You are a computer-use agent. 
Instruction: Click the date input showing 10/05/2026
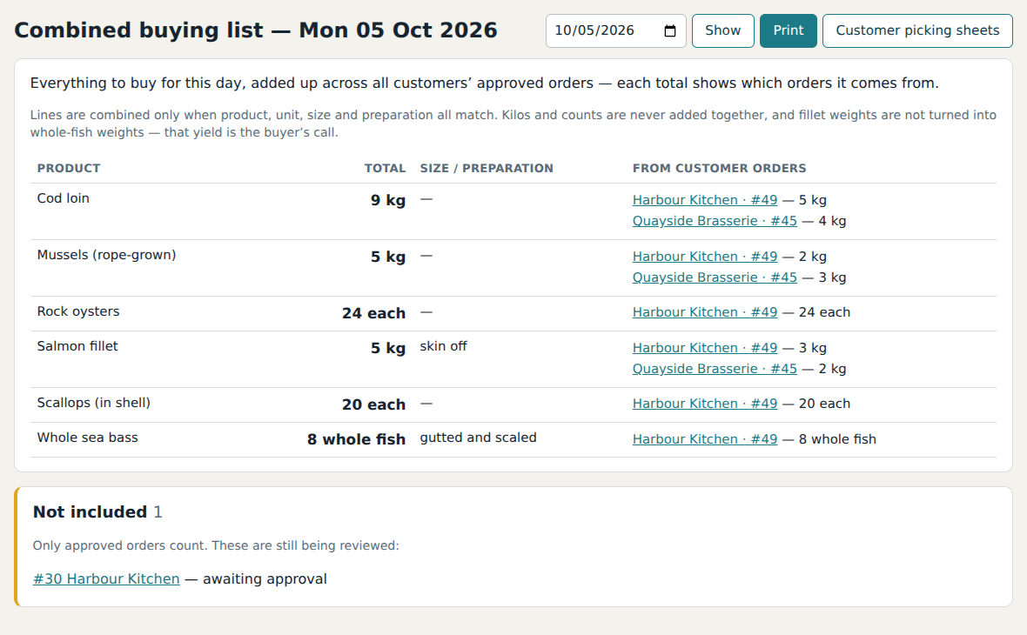(615, 30)
